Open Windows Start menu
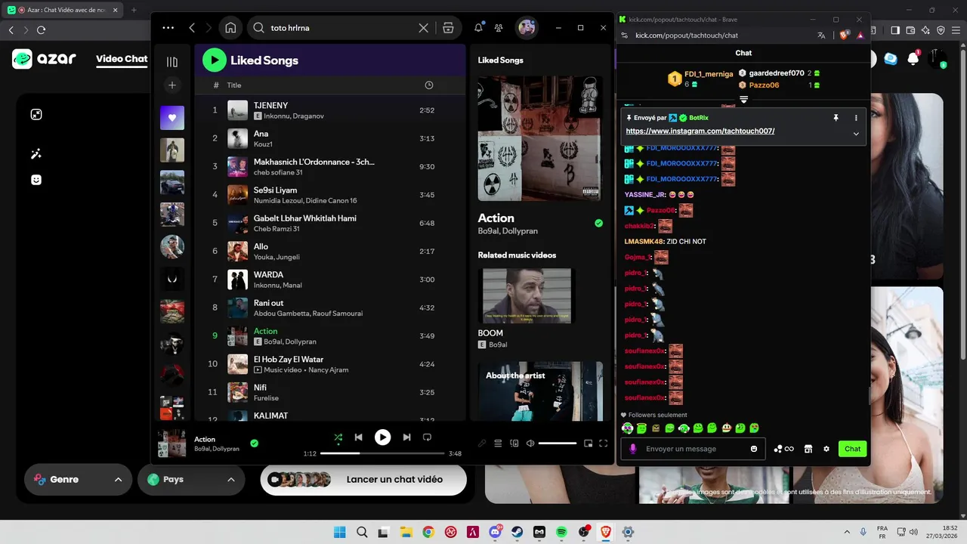 340,532
